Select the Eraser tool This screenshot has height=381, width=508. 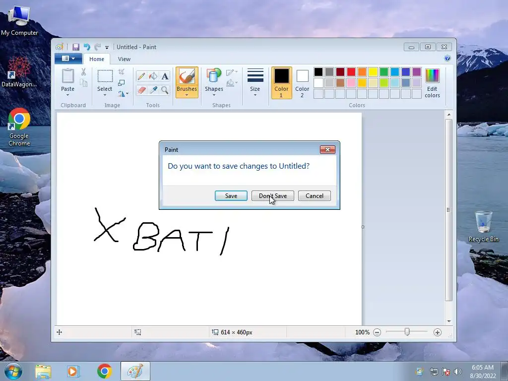(x=141, y=90)
